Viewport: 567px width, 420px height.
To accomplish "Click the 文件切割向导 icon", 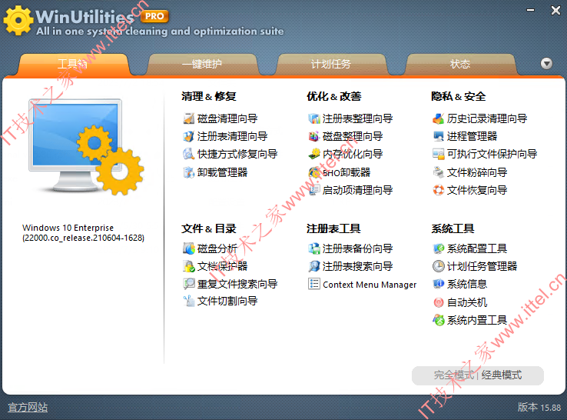I will coord(188,301).
